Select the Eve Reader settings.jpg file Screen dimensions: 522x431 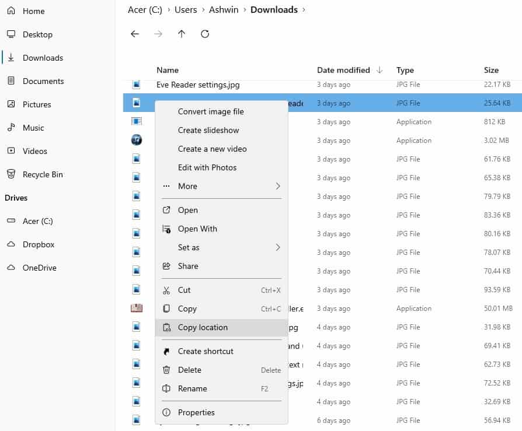point(199,85)
